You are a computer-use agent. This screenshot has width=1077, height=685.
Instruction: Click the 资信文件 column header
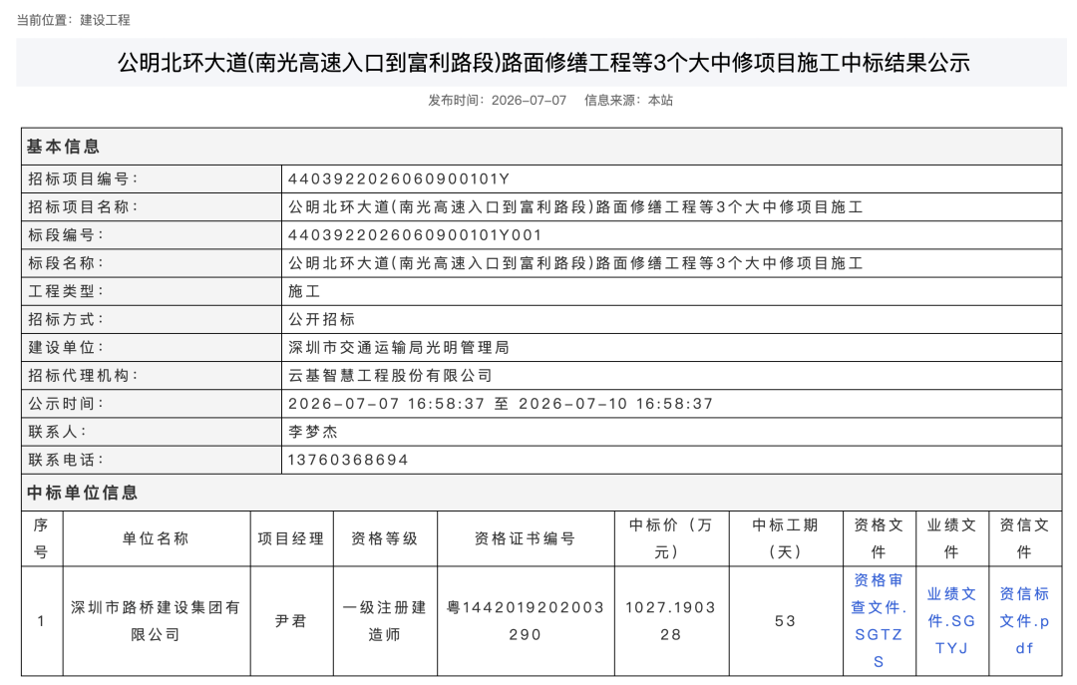[1025, 538]
